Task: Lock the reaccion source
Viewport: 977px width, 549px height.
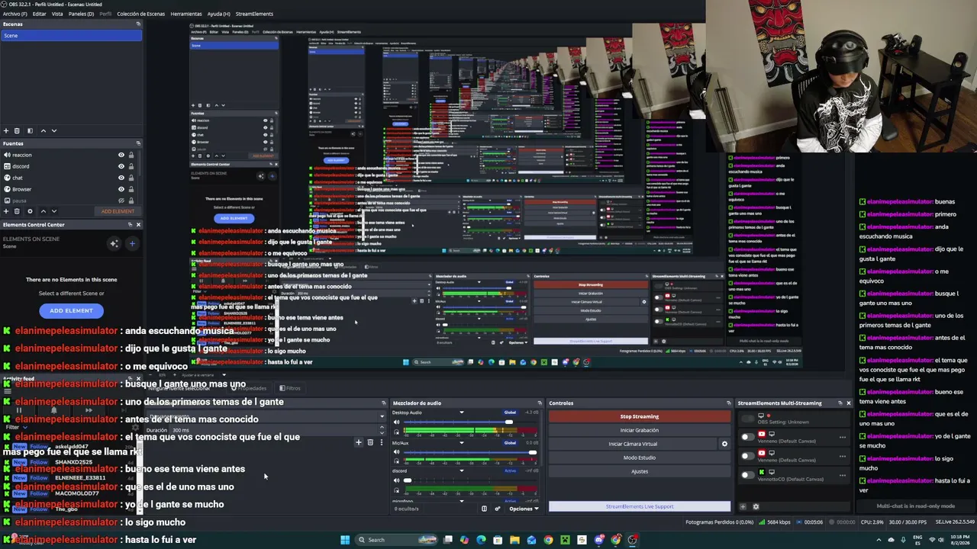Action: coord(131,155)
